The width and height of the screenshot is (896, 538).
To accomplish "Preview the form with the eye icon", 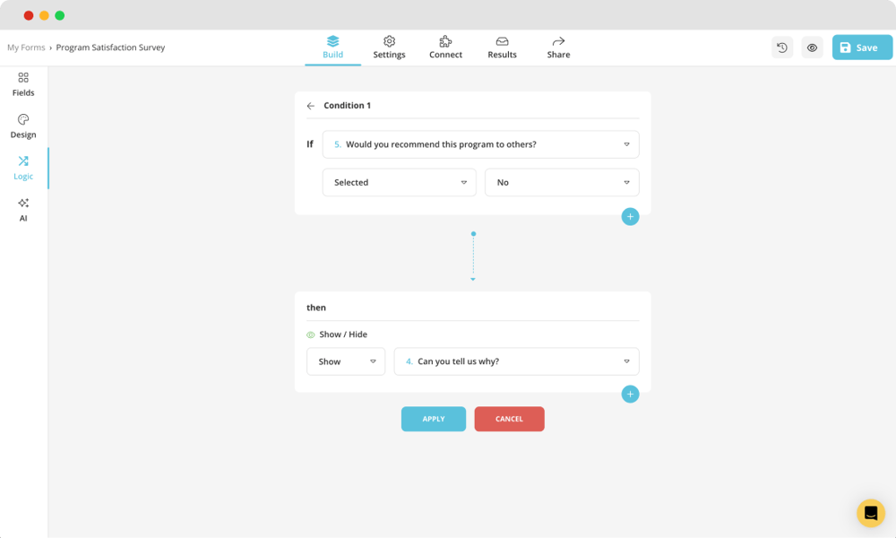I will 812,47.
